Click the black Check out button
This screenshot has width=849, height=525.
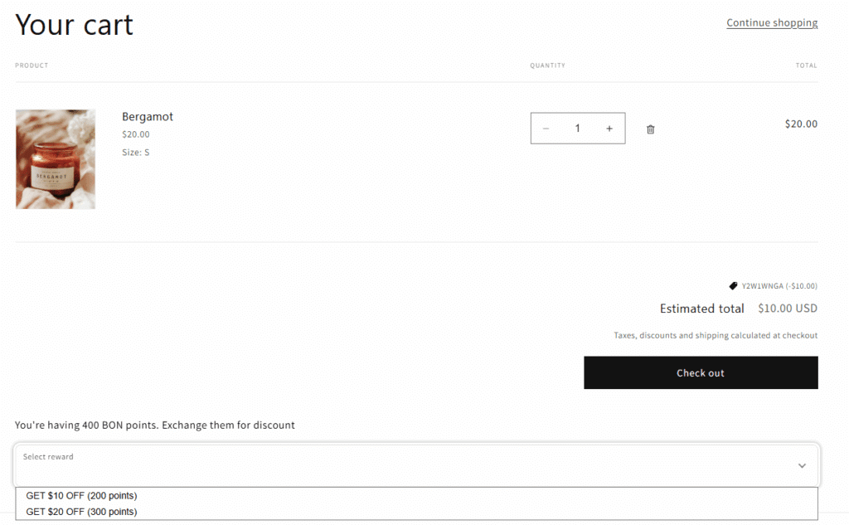701,372
